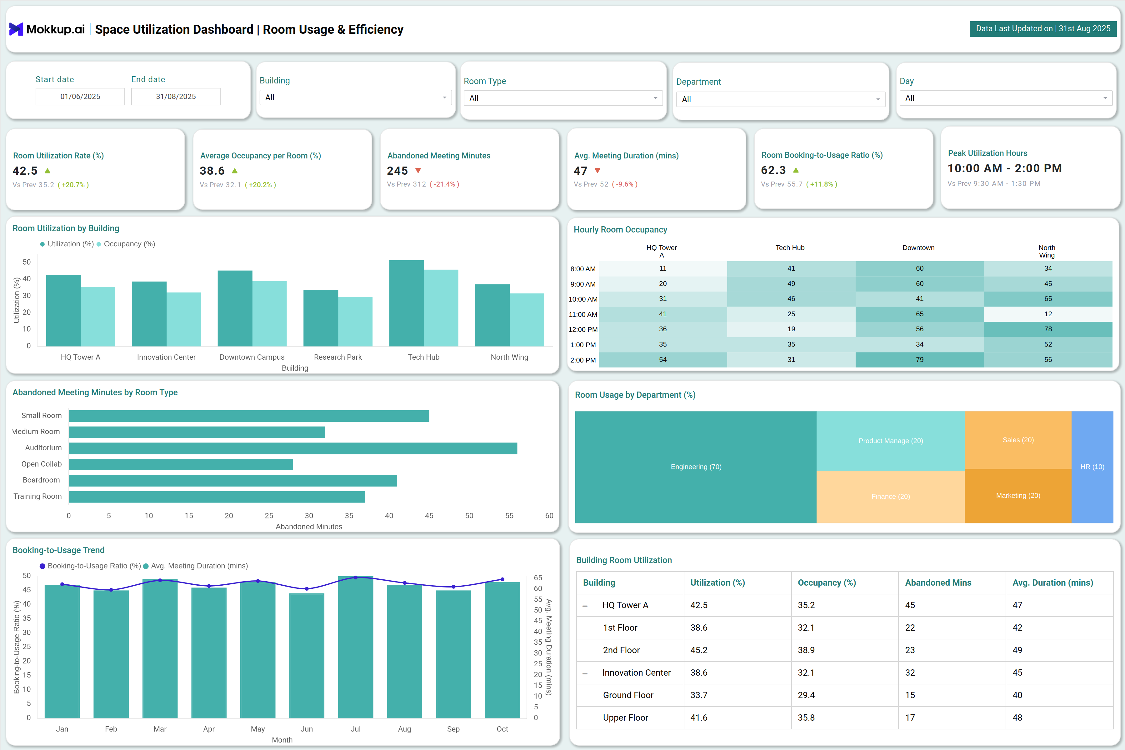
Task: Click the Start date input field
Action: (x=80, y=97)
